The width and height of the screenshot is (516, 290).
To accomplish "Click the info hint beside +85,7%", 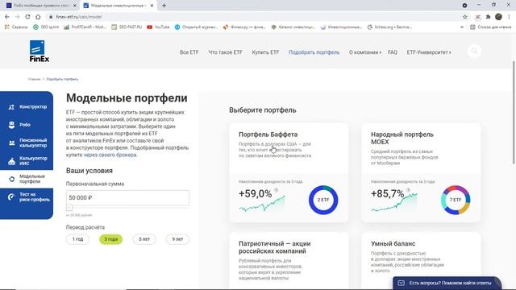I will tap(409, 190).
